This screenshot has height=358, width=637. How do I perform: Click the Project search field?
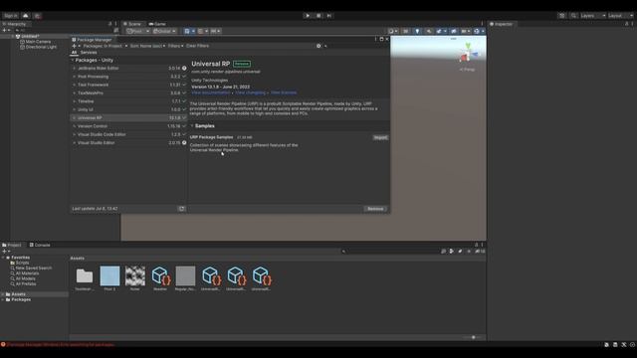click(x=390, y=252)
